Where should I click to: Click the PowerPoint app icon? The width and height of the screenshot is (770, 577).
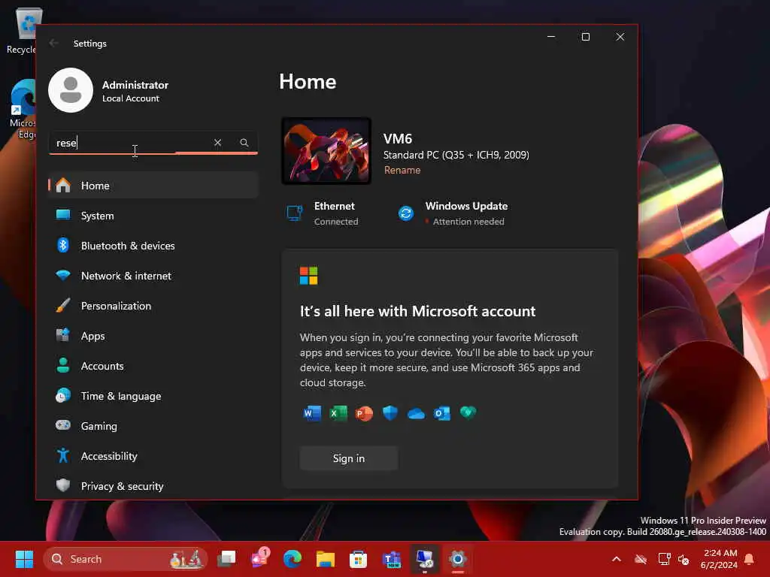point(364,413)
